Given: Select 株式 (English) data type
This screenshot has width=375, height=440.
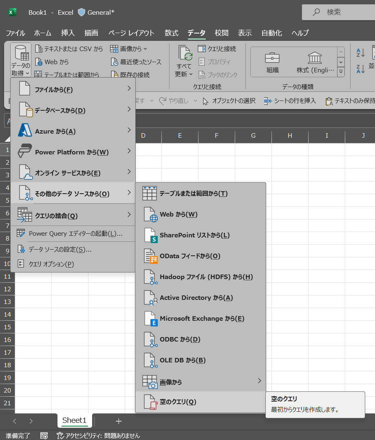Looking at the screenshot, I should point(315,62).
